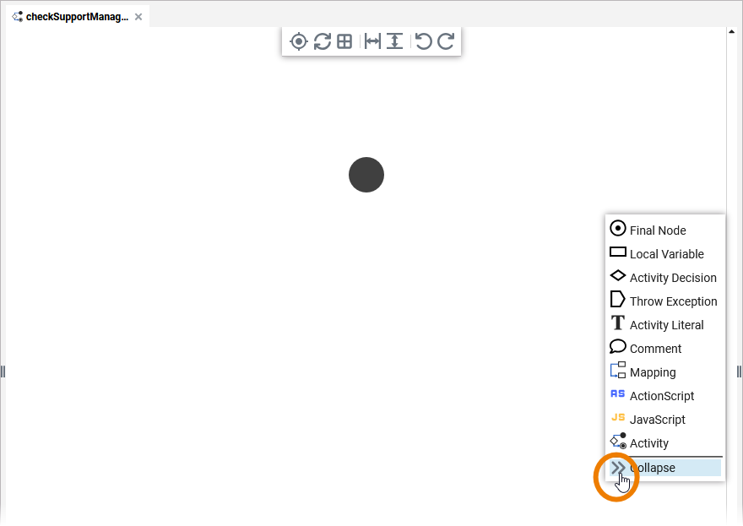The image size is (743, 526).
Task: Click the redo toolbar icon
Action: tap(445, 41)
